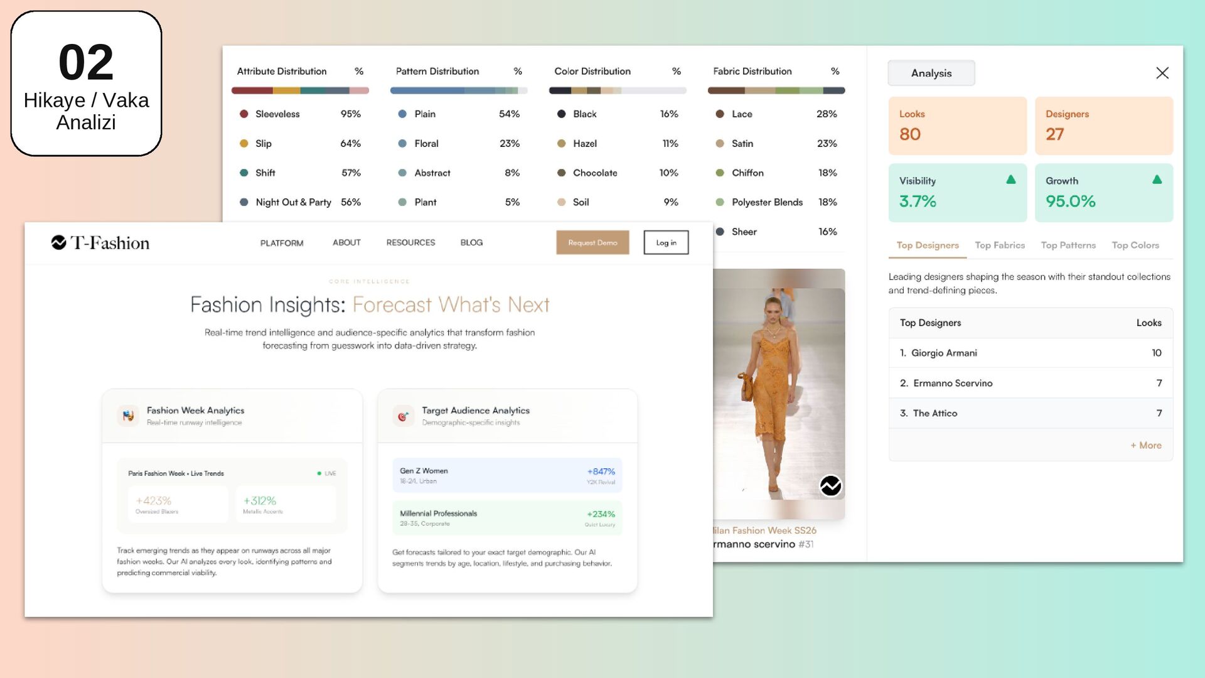Switch to the Top Colors tab
1205x678 pixels.
[x=1135, y=245]
